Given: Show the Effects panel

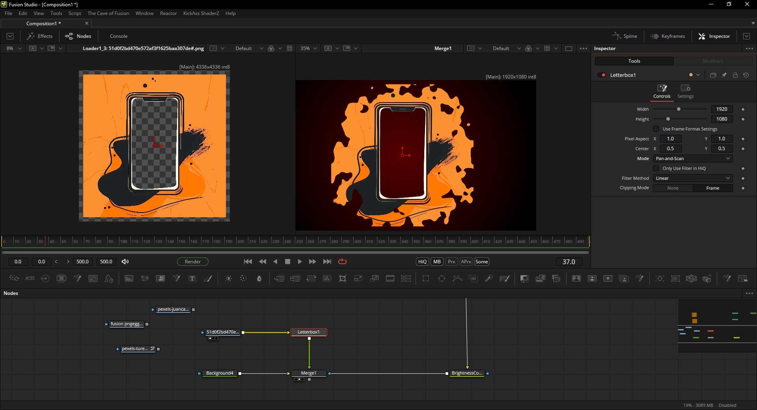Looking at the screenshot, I should click(39, 36).
